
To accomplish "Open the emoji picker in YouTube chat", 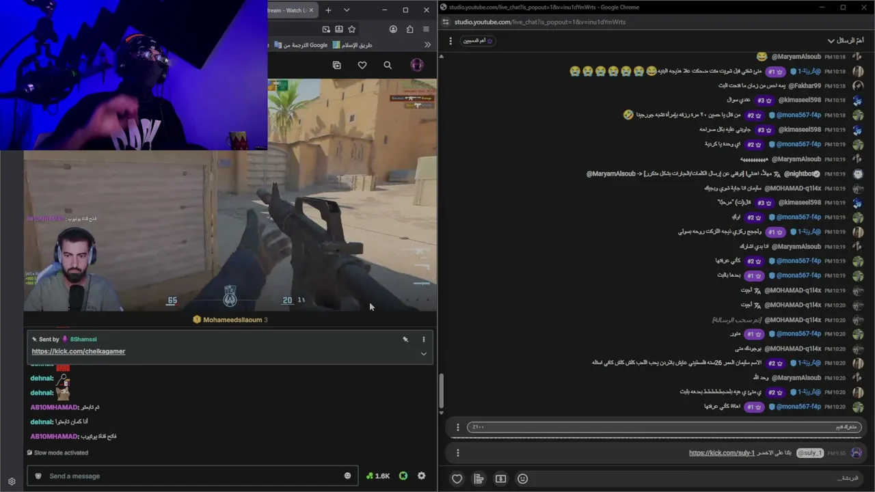I will click(x=522, y=478).
